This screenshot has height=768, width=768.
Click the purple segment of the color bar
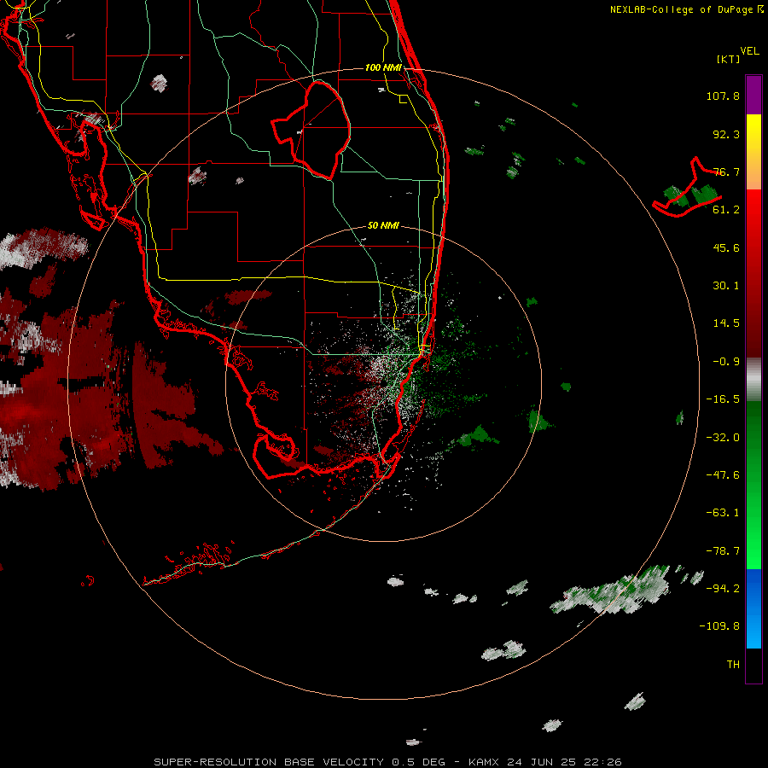click(753, 95)
